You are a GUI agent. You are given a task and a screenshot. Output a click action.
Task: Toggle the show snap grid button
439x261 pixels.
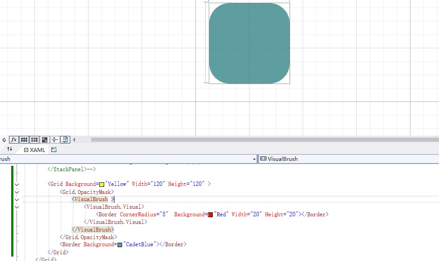coord(24,139)
